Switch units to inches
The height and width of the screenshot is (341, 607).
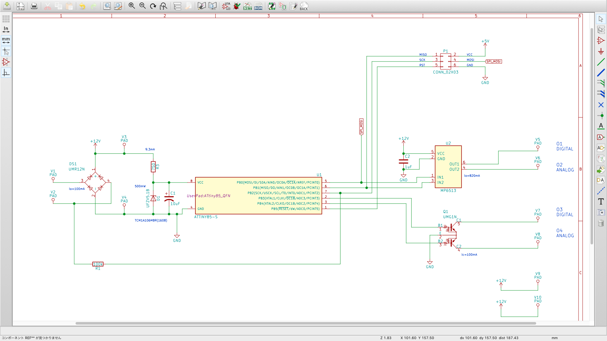coord(6,30)
